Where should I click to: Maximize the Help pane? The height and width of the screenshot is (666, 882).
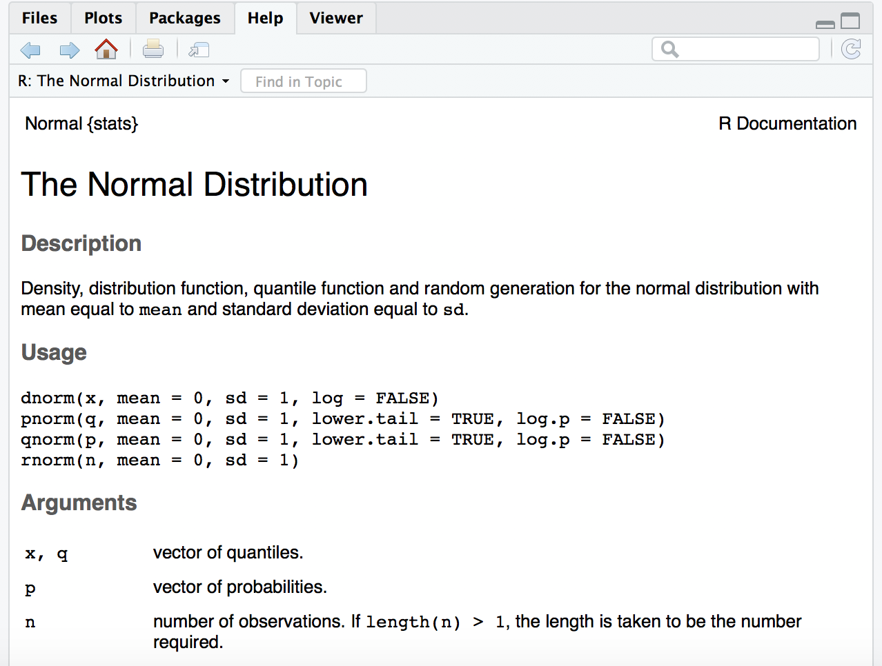850,21
